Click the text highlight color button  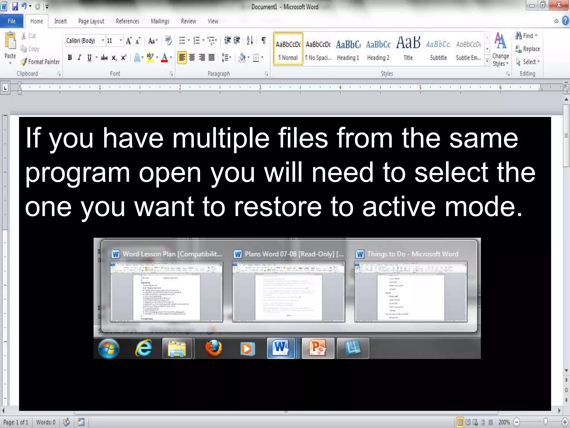tap(150, 58)
